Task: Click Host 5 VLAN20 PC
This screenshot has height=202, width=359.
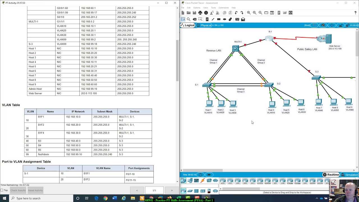Action: 286,104
